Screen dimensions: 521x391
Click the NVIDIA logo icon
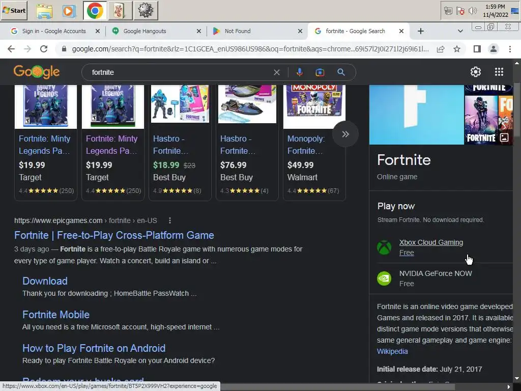pos(384,278)
